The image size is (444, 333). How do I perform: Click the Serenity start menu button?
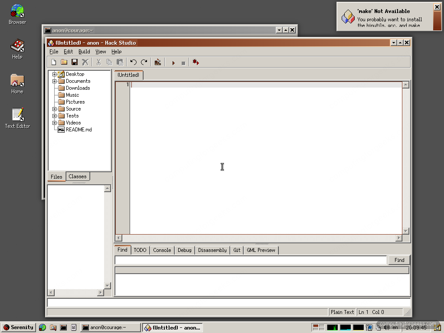18,327
